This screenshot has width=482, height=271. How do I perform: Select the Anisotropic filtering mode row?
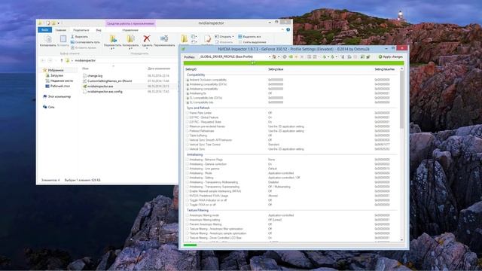(x=291, y=215)
